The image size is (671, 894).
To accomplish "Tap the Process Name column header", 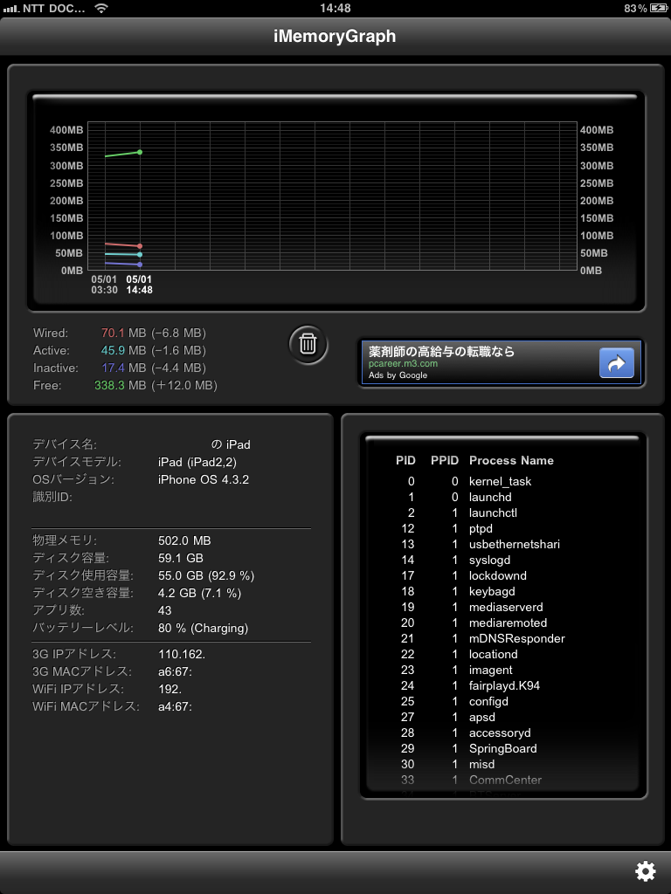I will coord(511,460).
